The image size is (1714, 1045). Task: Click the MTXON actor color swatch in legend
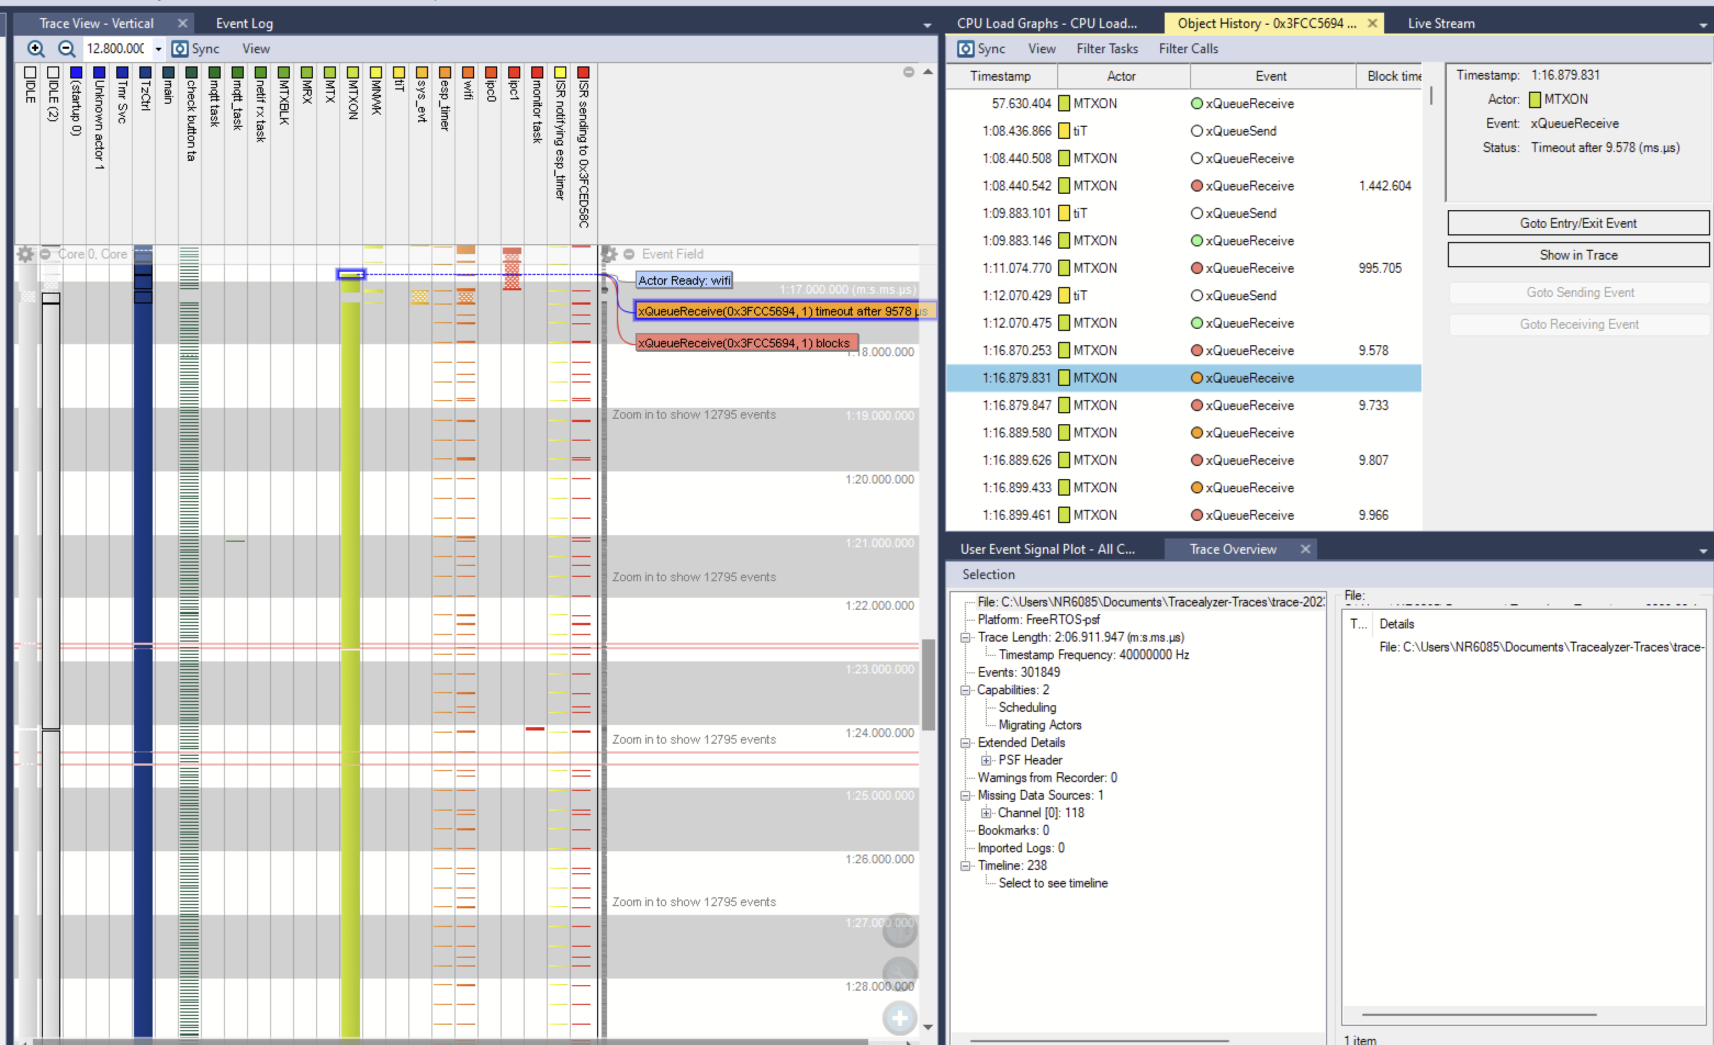353,72
